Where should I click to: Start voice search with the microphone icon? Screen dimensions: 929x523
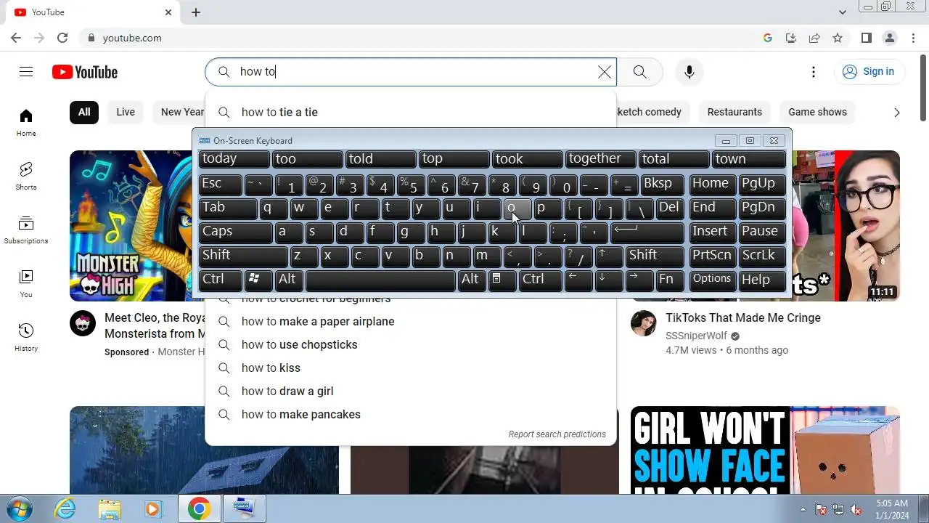coord(689,71)
